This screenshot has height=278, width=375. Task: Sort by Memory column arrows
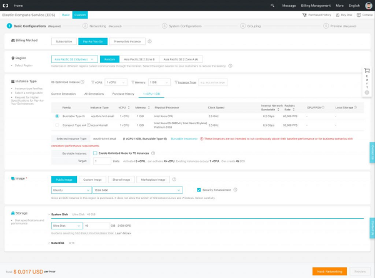point(149,108)
